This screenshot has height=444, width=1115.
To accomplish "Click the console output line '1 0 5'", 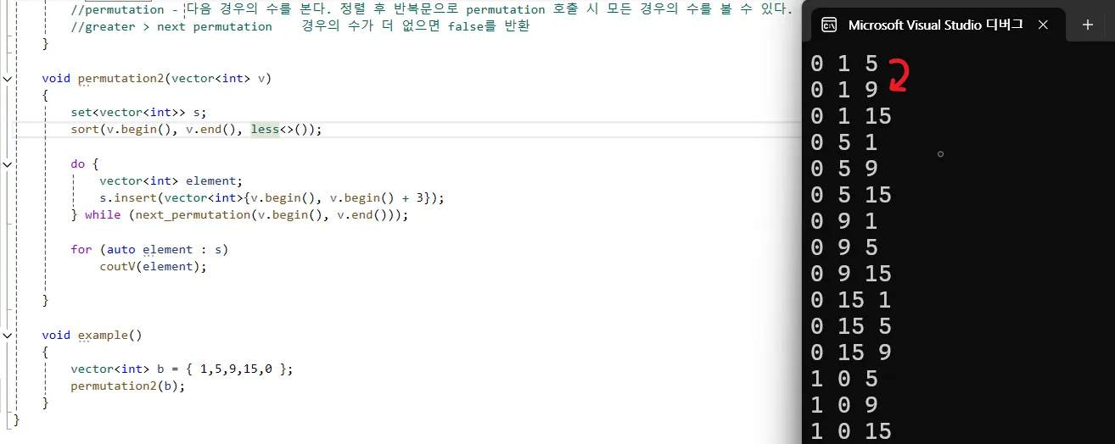I will click(x=844, y=379).
